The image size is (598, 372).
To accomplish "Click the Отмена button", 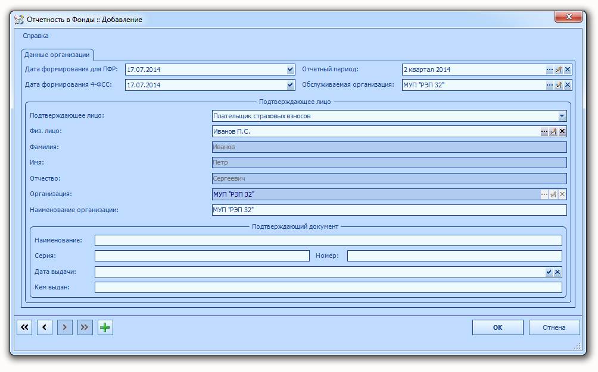I will click(554, 327).
